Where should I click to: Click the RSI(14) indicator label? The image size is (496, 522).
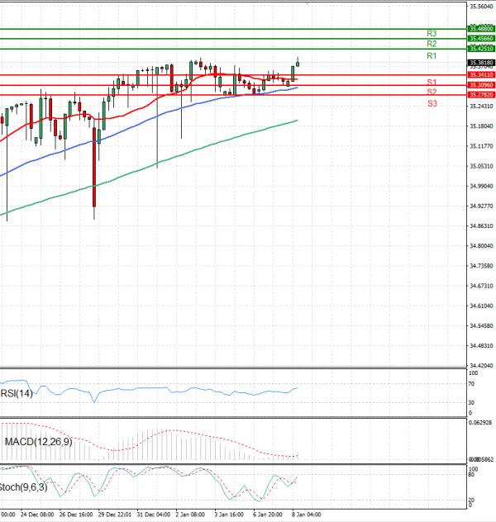(17, 393)
